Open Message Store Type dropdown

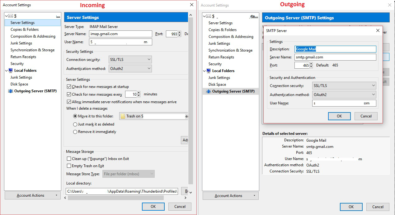(129, 174)
